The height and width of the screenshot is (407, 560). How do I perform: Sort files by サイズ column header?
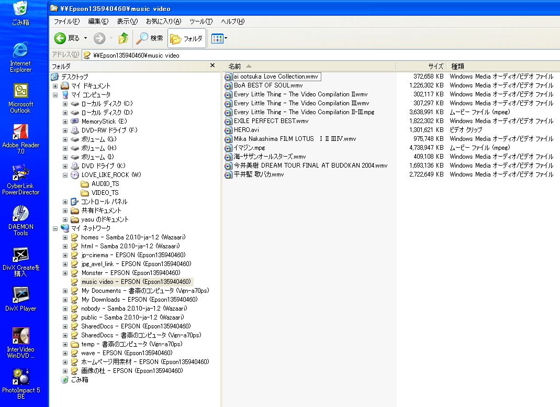[421, 66]
